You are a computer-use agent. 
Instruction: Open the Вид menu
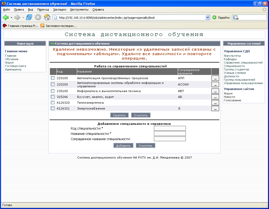[x=31, y=9]
